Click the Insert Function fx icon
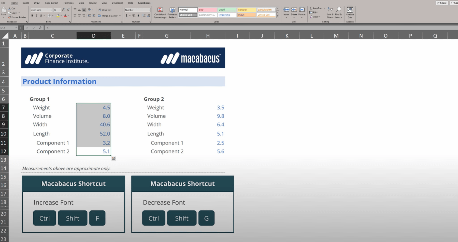 (40, 28)
